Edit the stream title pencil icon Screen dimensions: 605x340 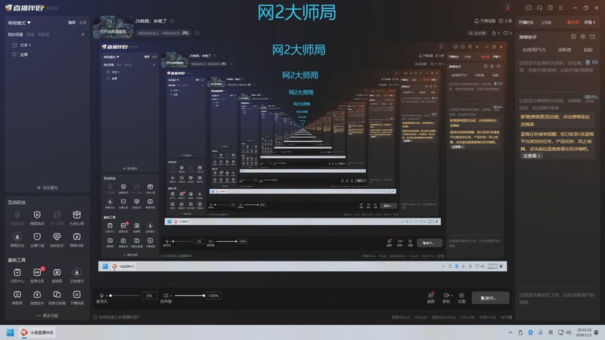click(x=172, y=21)
